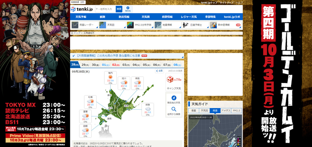
Task: Open the 函館 weather forecast card
Action: [x=85, y=131]
